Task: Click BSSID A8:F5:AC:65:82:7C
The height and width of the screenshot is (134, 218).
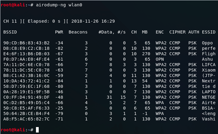Action: pyautogui.click(x=26, y=119)
